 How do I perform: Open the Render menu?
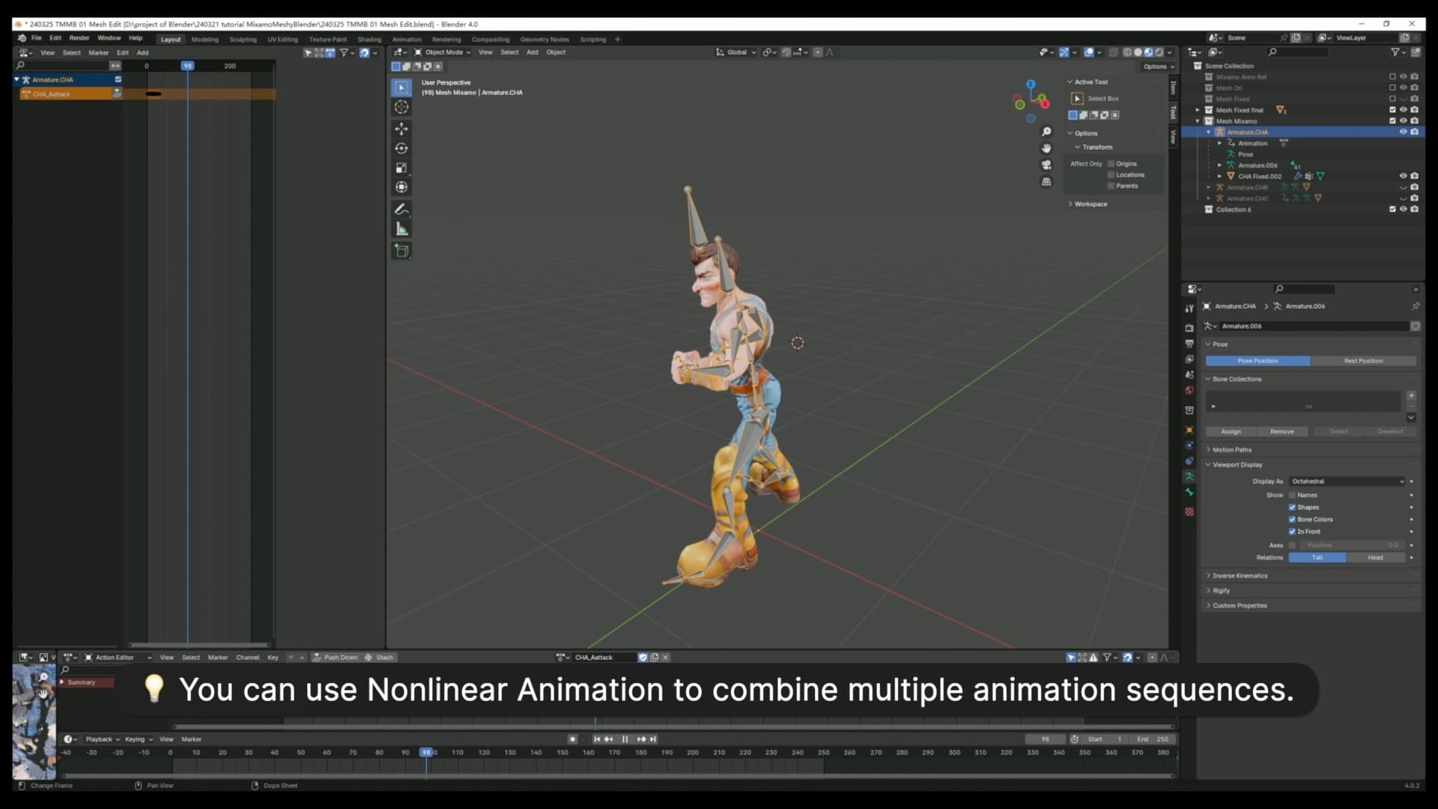79,37
